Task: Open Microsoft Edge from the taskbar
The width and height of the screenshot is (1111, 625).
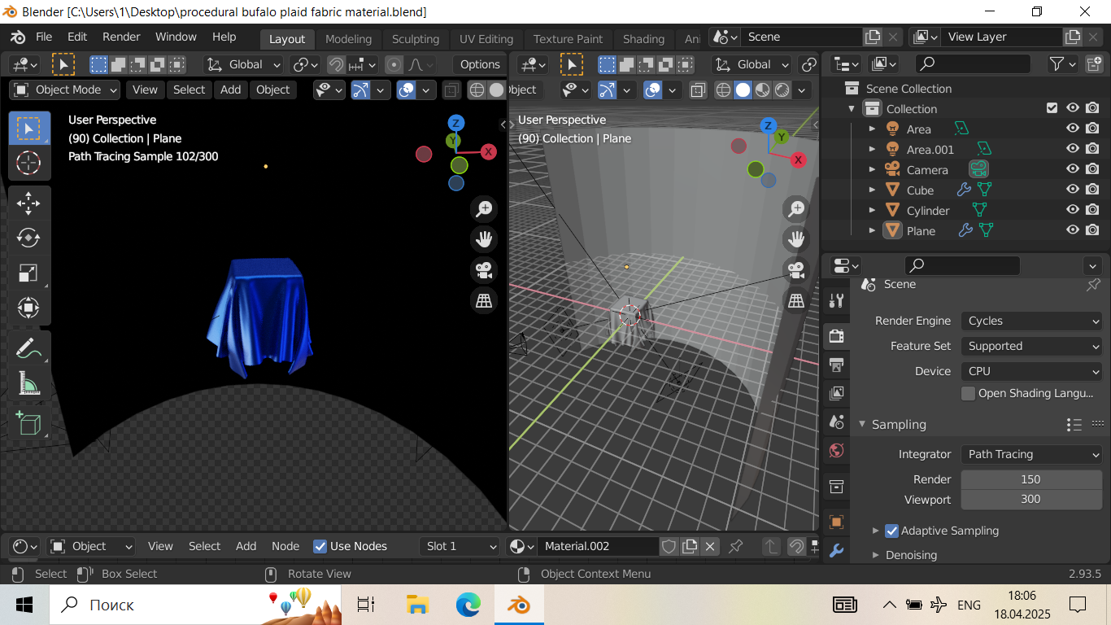Action: 468,605
